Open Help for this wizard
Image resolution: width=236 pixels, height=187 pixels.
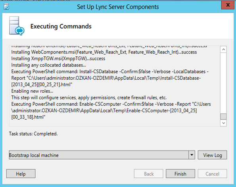pos(21,174)
